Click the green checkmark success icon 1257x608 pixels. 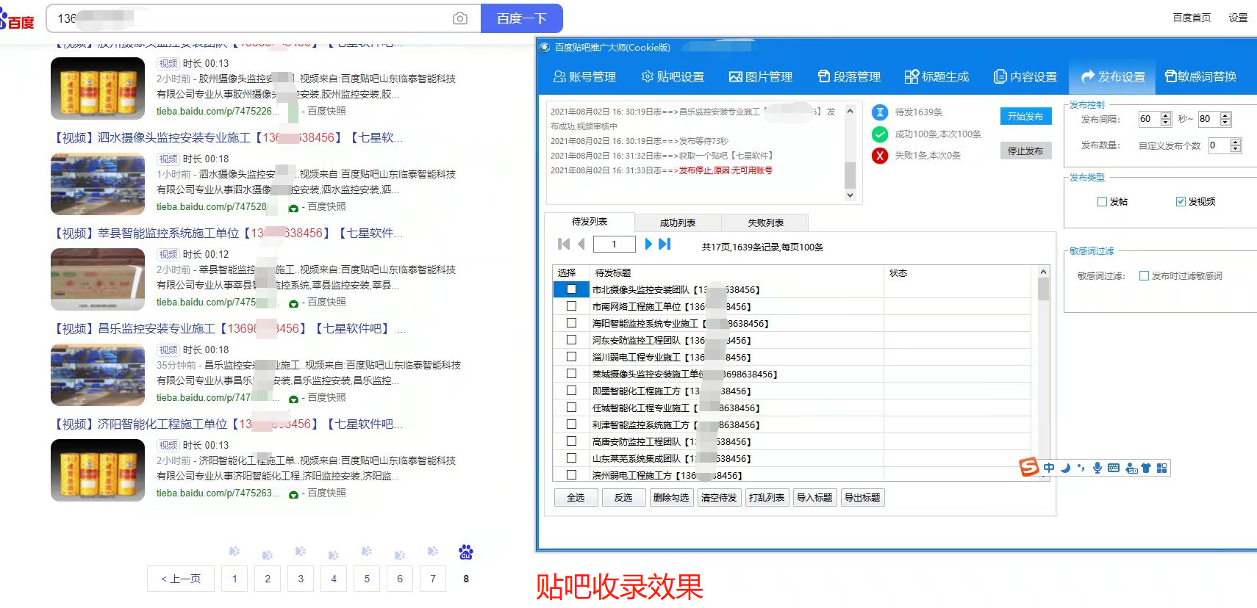click(880, 134)
